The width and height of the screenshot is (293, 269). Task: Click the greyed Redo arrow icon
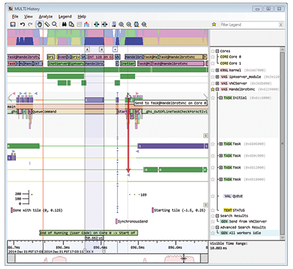(30, 25)
